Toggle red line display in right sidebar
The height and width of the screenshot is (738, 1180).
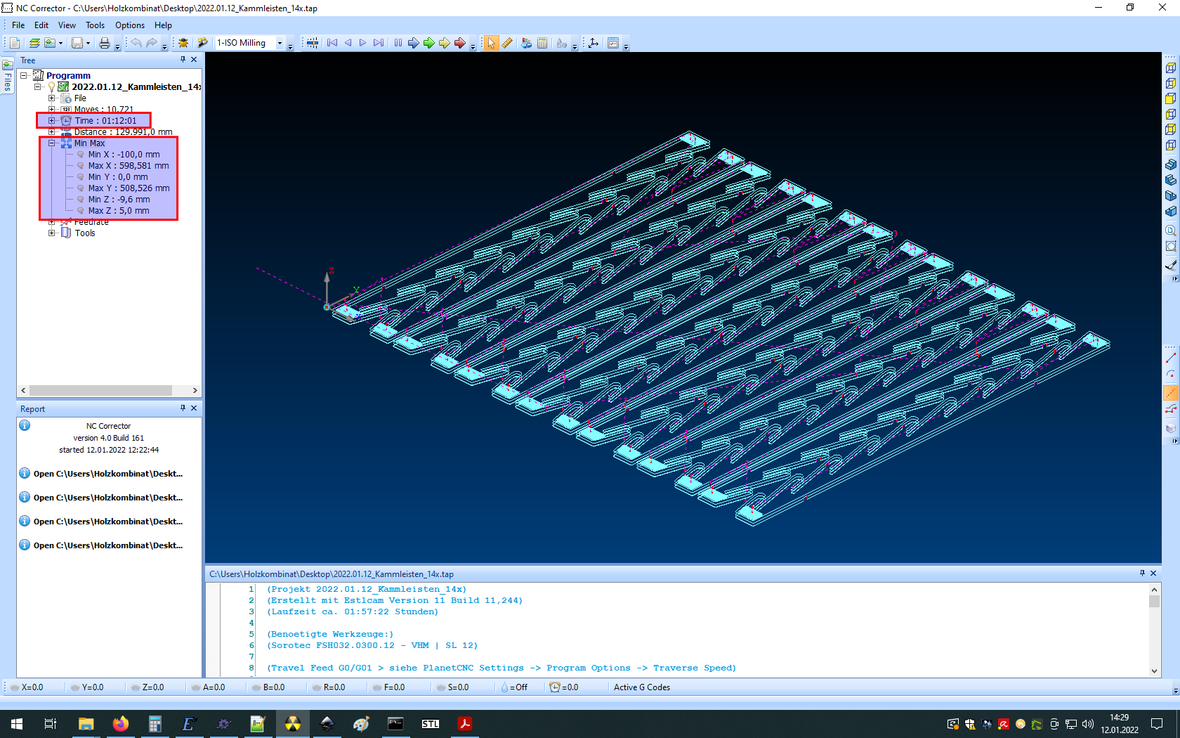click(1171, 358)
